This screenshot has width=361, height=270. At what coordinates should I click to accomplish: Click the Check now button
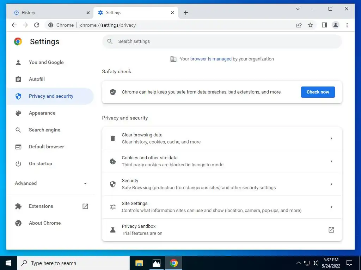click(x=318, y=92)
